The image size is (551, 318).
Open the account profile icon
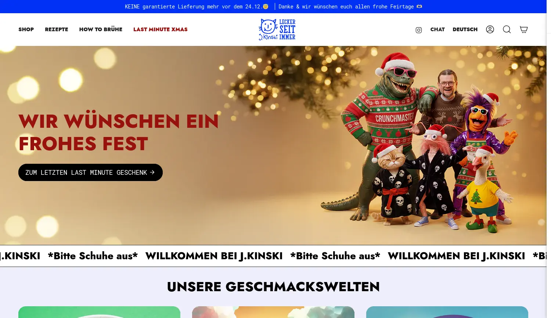pyautogui.click(x=490, y=29)
